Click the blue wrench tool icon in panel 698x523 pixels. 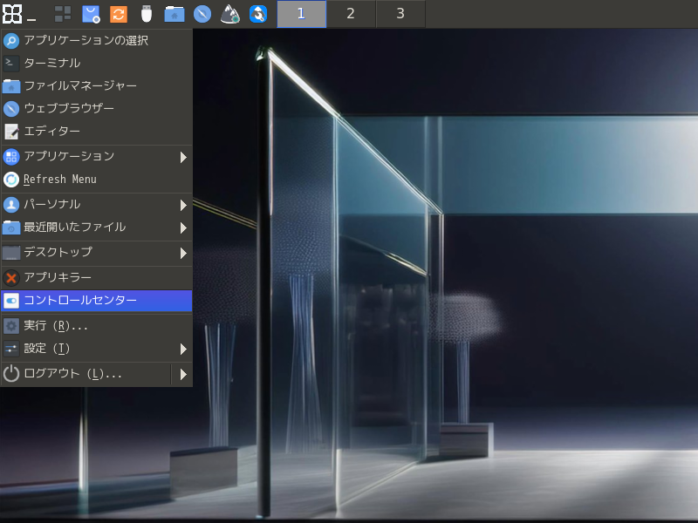(258, 14)
